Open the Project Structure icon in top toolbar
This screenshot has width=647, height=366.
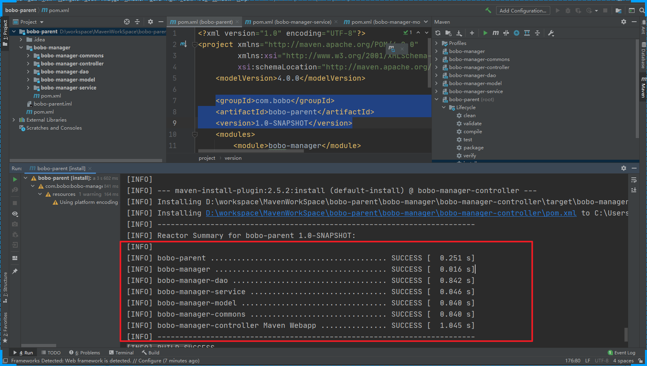619,10
